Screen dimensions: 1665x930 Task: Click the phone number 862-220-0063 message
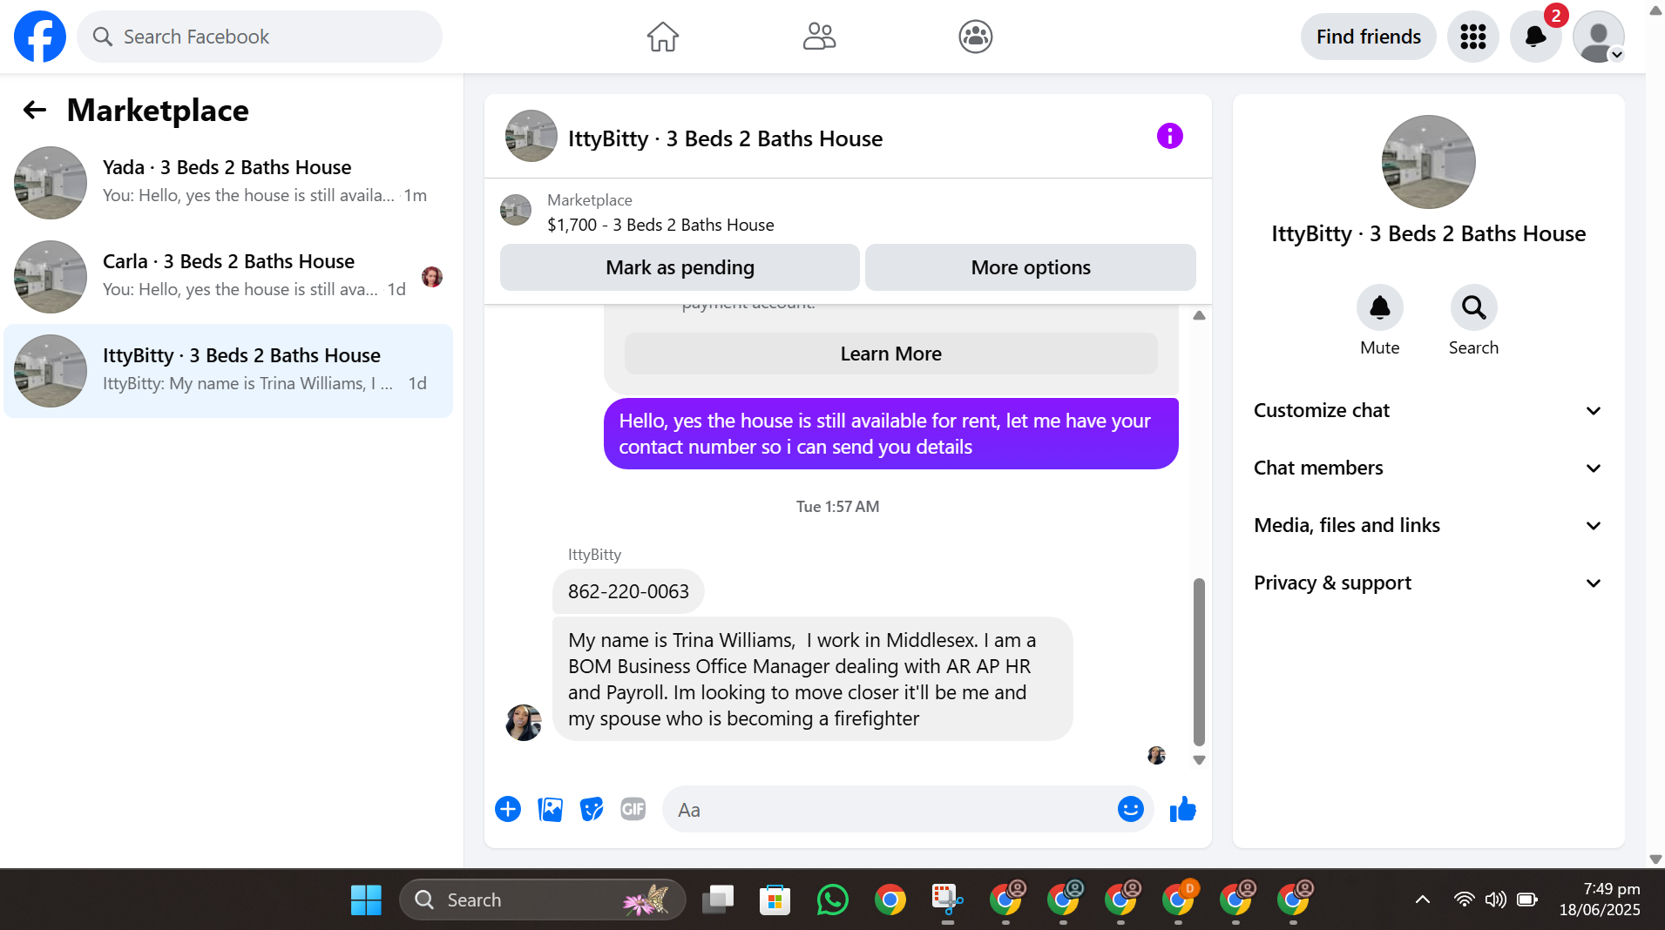[628, 591]
